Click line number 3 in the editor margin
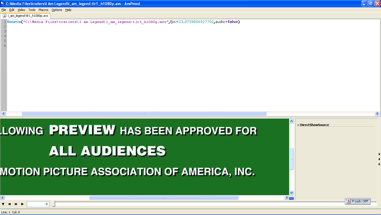This screenshot has width=381, height=215. click(x=5, y=31)
